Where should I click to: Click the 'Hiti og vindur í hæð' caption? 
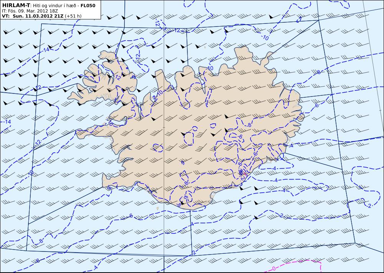click(x=54, y=6)
